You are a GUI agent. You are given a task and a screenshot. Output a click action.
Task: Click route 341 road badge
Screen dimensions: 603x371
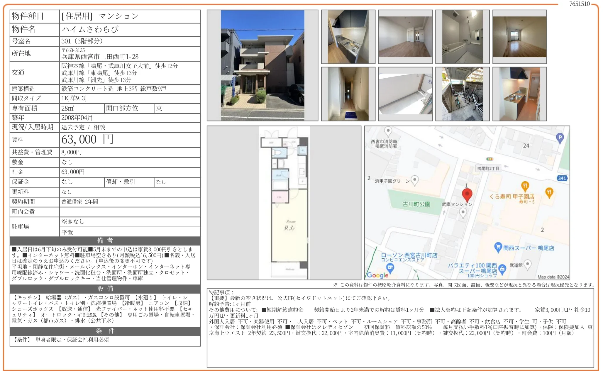click(x=562, y=178)
